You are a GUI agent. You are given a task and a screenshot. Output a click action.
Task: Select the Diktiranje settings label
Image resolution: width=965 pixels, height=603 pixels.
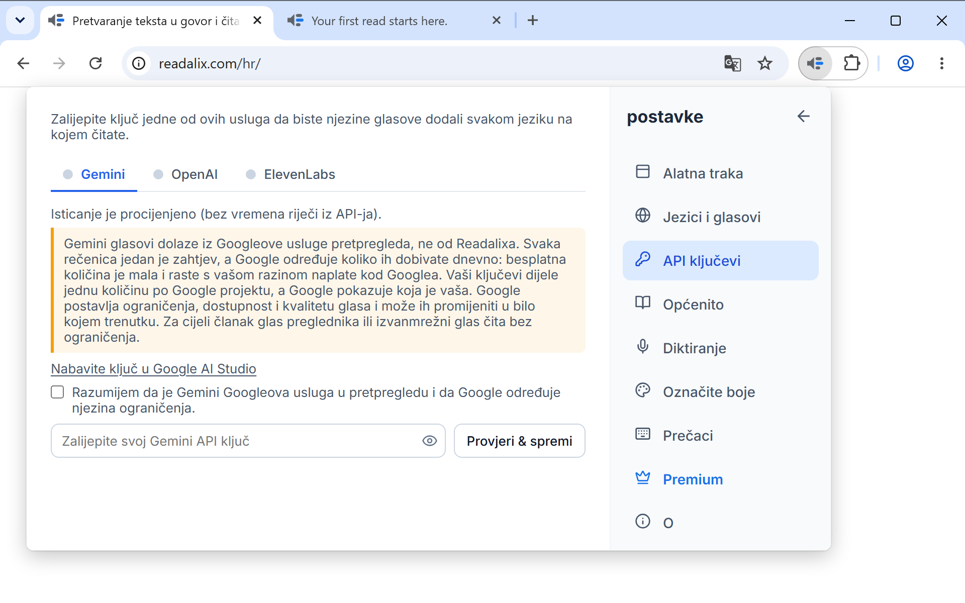[695, 348]
